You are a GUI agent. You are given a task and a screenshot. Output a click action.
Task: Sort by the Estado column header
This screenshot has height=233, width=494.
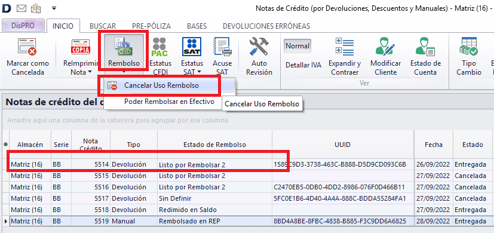[472, 145]
